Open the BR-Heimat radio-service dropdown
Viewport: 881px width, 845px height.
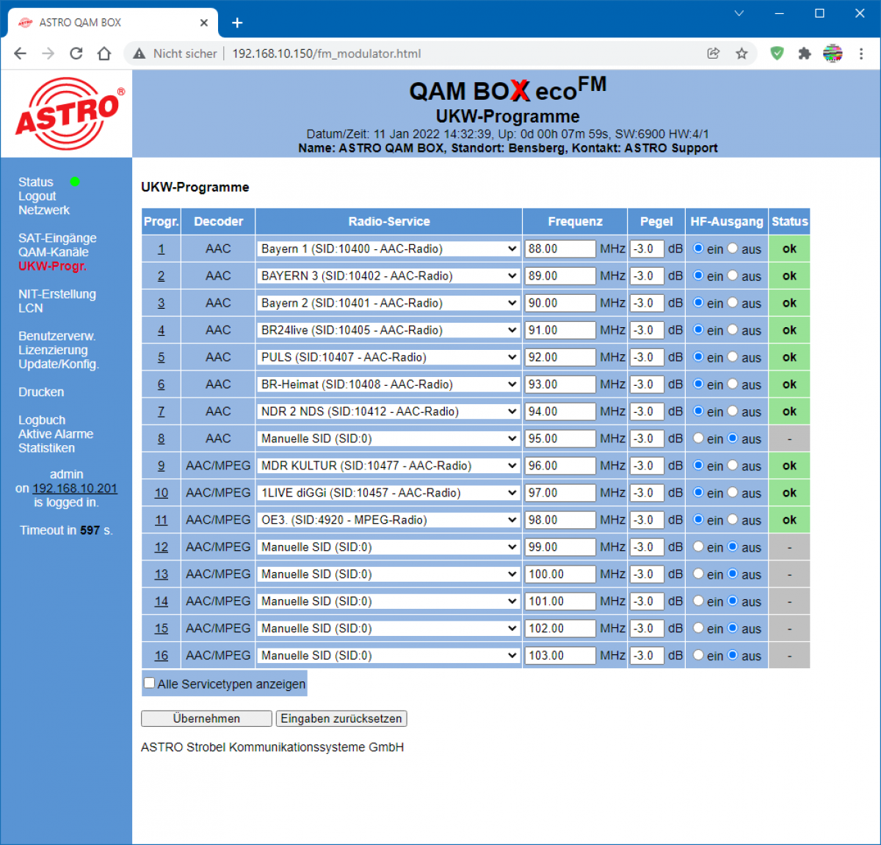point(388,384)
